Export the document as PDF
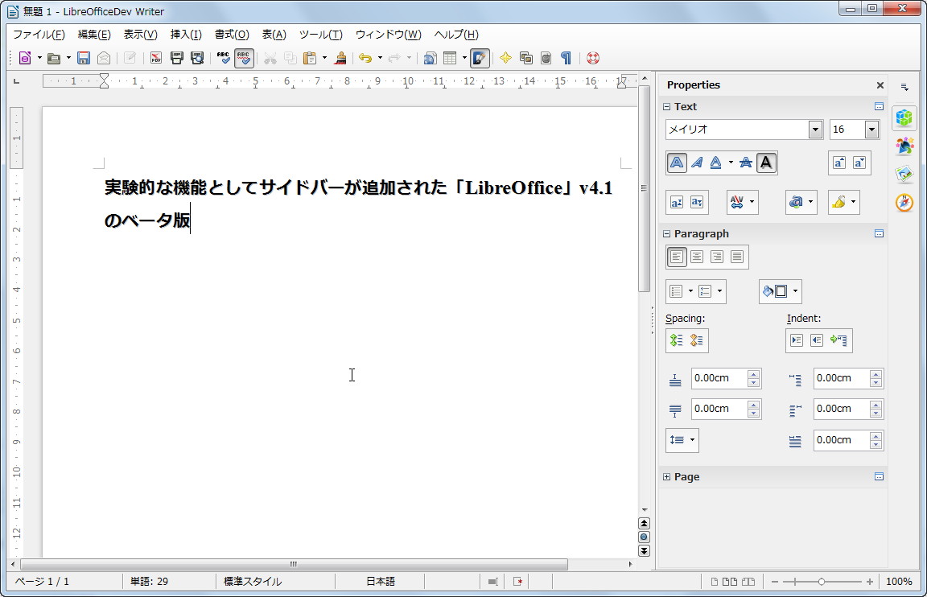 (155, 57)
